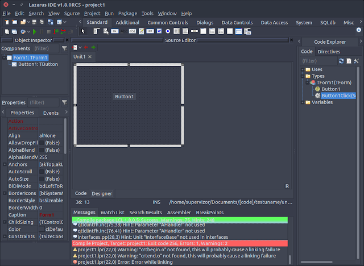The height and width of the screenshot is (266, 364).
Task: Toggle the AllowDropFiles checkbox
Action: coord(42,143)
